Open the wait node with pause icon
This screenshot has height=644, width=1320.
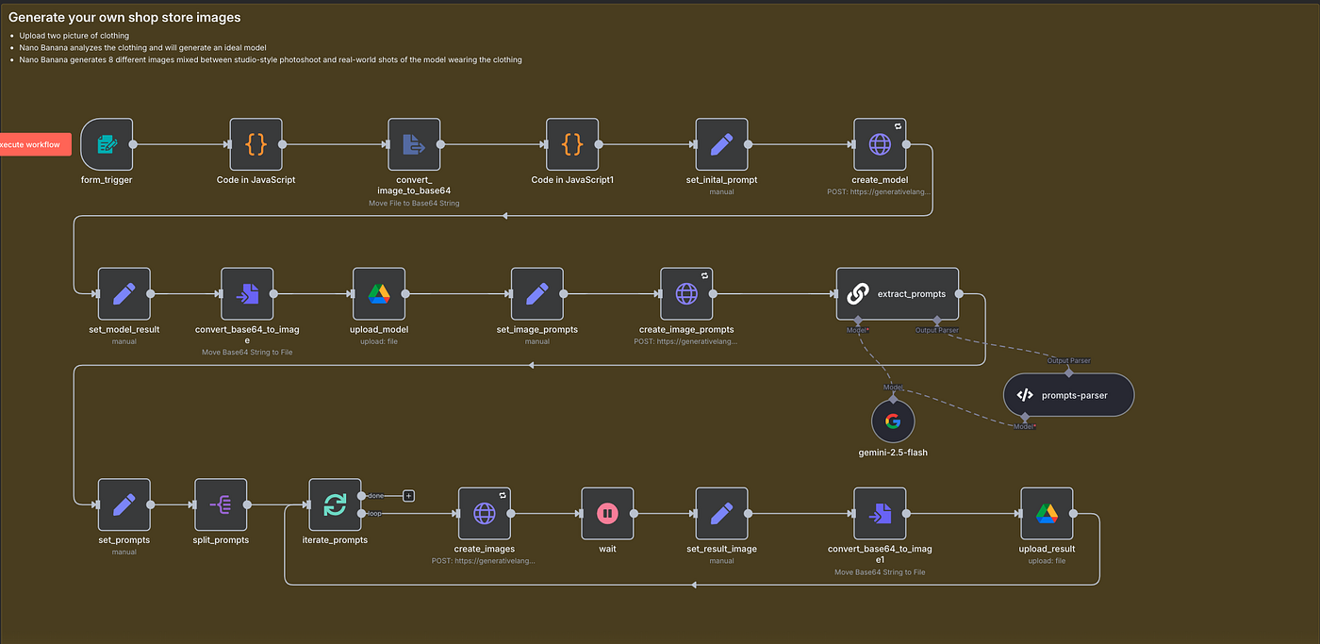click(607, 513)
